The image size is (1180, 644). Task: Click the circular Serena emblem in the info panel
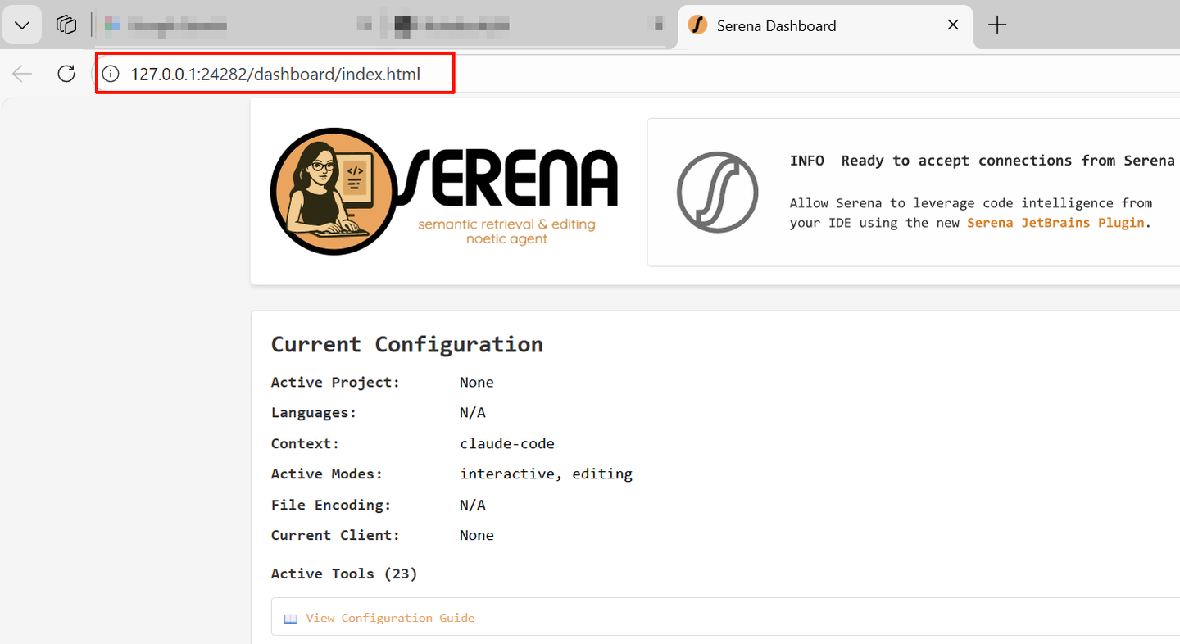(x=717, y=193)
